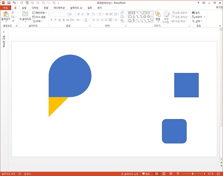Open font name combo box dropdown
This screenshot has width=223, height=176.
pos(67,14)
